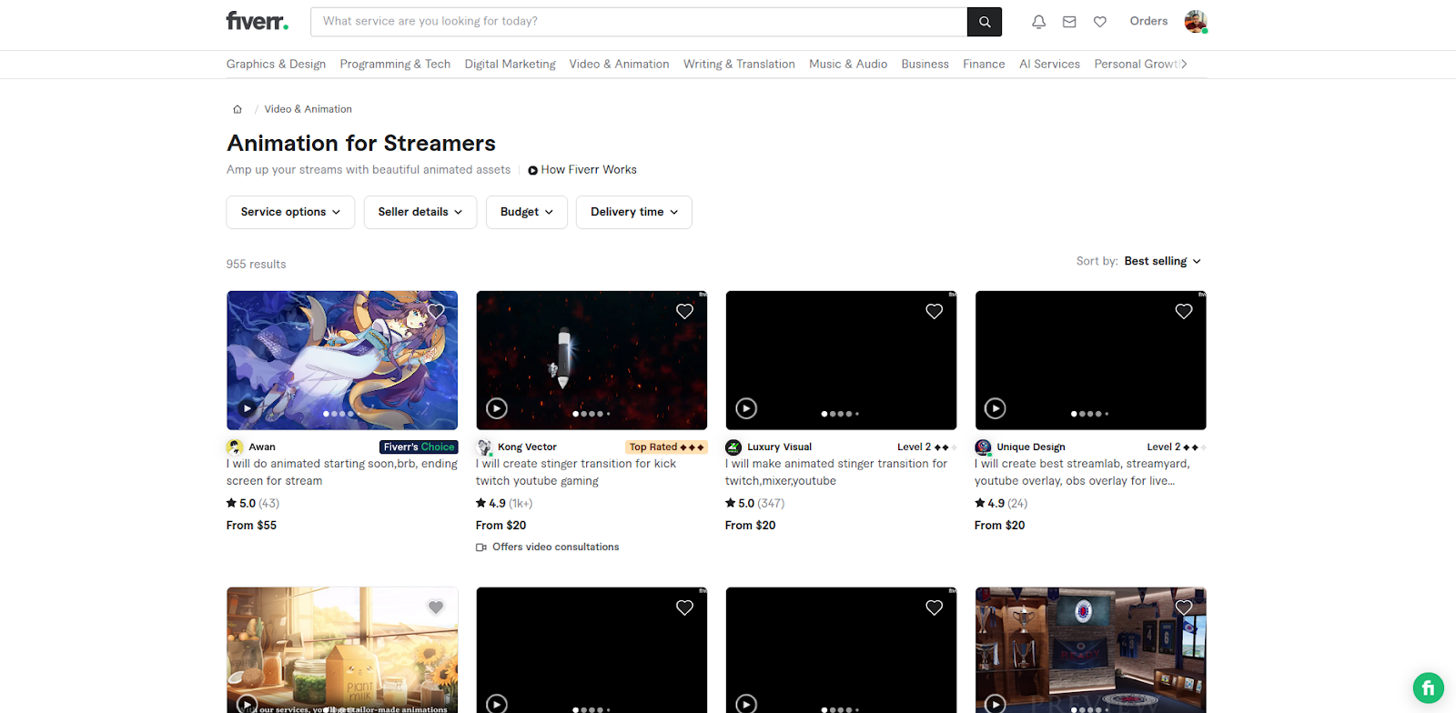Open Awan anime gig thumbnail
Image resolution: width=1456 pixels, height=713 pixels.
pos(342,360)
